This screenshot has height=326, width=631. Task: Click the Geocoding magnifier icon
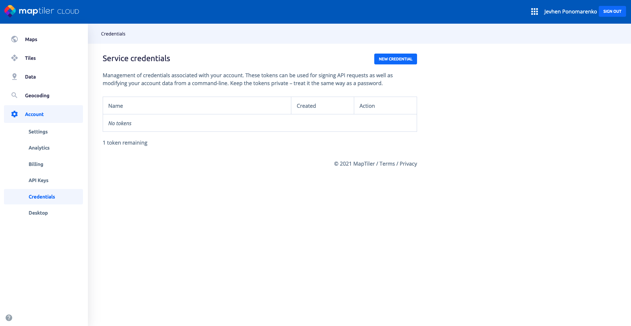click(14, 95)
